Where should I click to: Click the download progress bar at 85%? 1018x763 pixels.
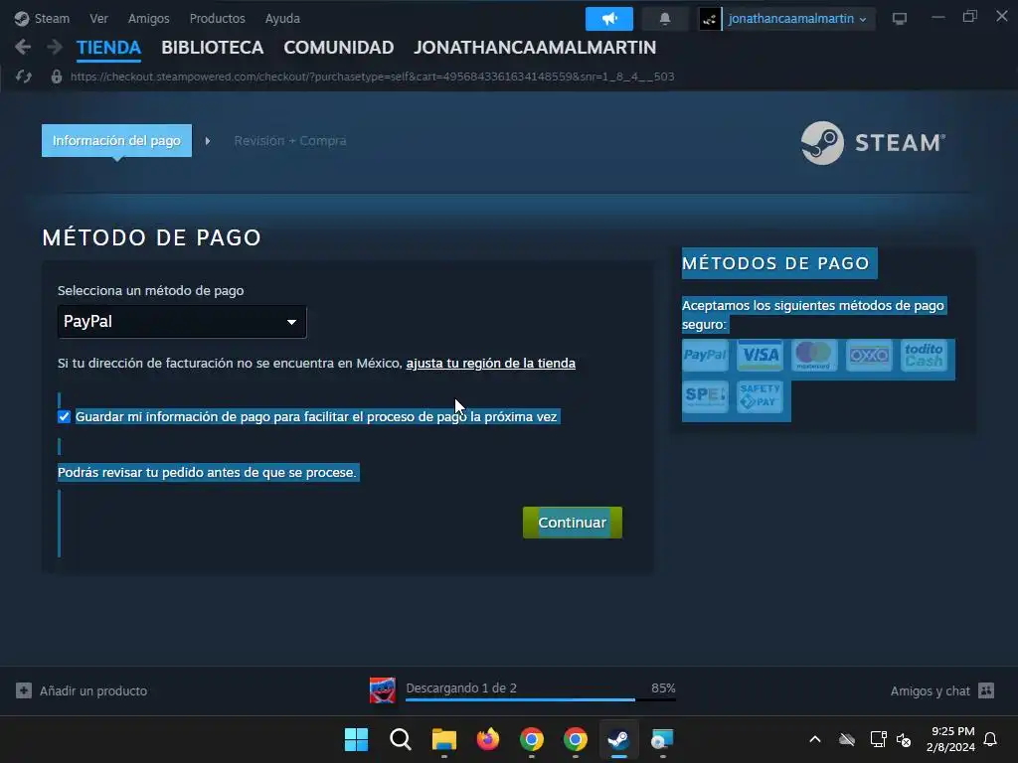point(541,699)
